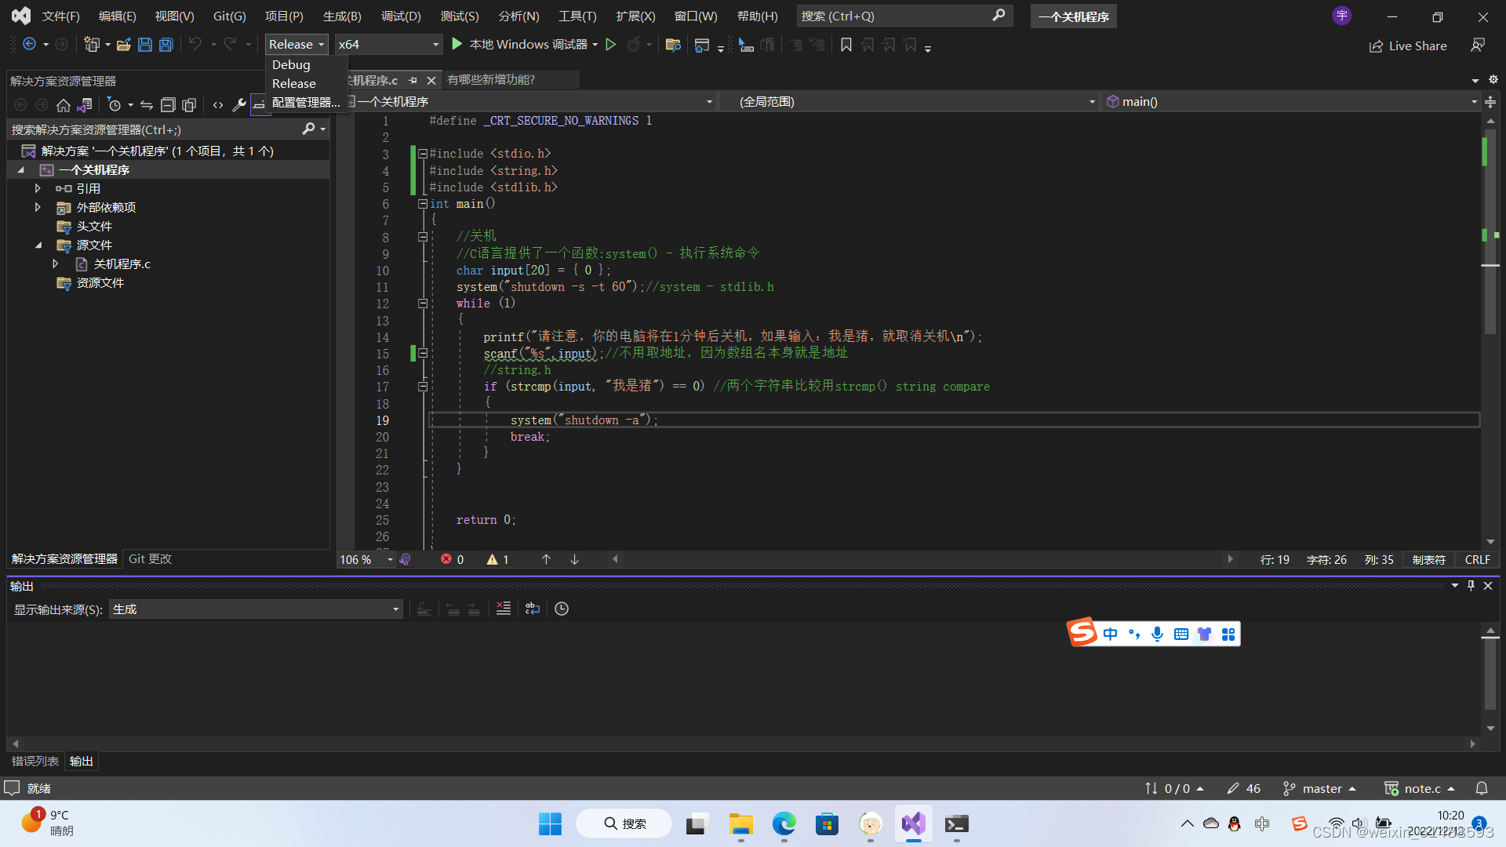Open the Live Share feature
This screenshot has height=847, width=1506.
[1408, 46]
